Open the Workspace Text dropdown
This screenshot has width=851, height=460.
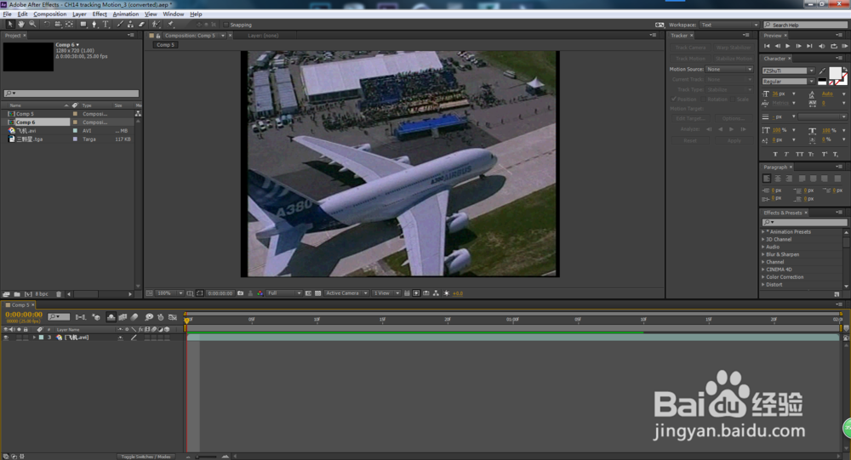click(x=729, y=25)
